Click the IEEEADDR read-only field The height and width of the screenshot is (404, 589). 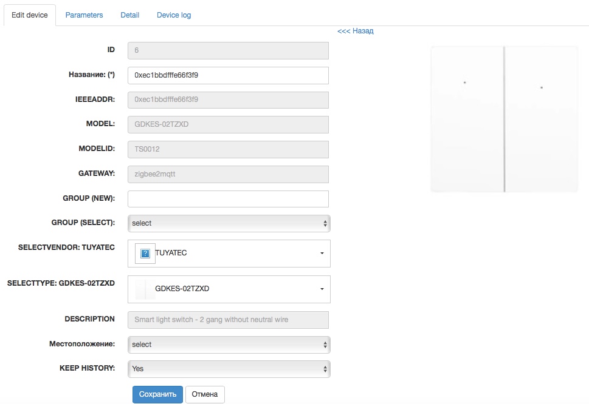[x=228, y=100]
